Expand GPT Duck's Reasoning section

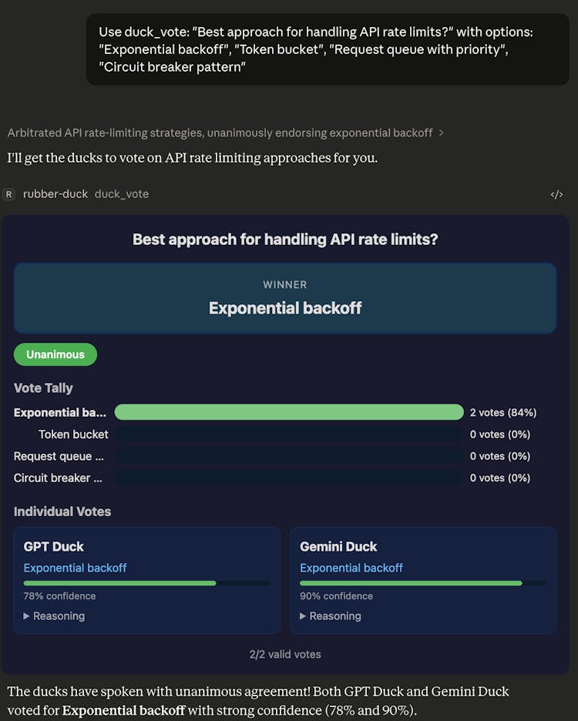pyautogui.click(x=54, y=616)
